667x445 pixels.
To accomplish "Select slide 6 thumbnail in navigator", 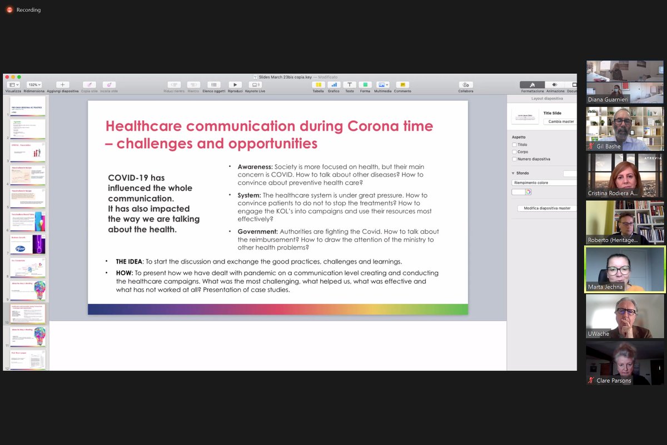I will coord(28,221).
